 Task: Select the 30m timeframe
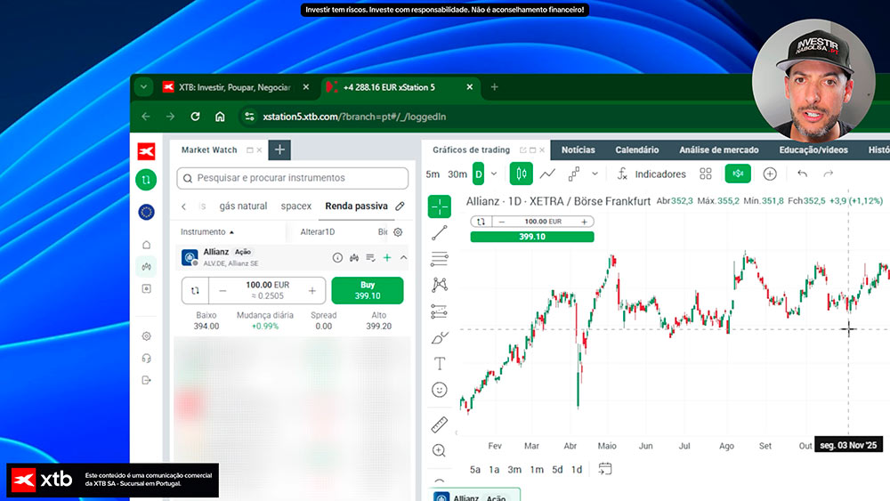[x=457, y=174]
